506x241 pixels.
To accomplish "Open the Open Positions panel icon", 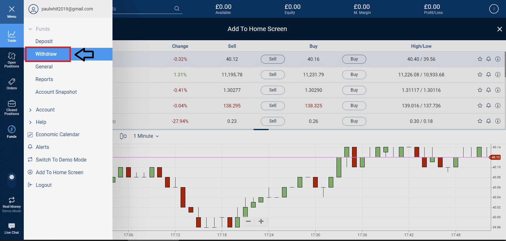I will click(12, 60).
